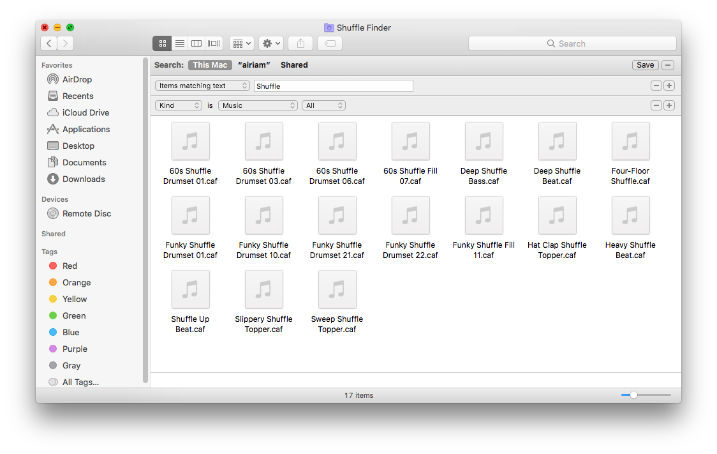Open the Action gear menu
This screenshot has height=454, width=717.
(271, 43)
